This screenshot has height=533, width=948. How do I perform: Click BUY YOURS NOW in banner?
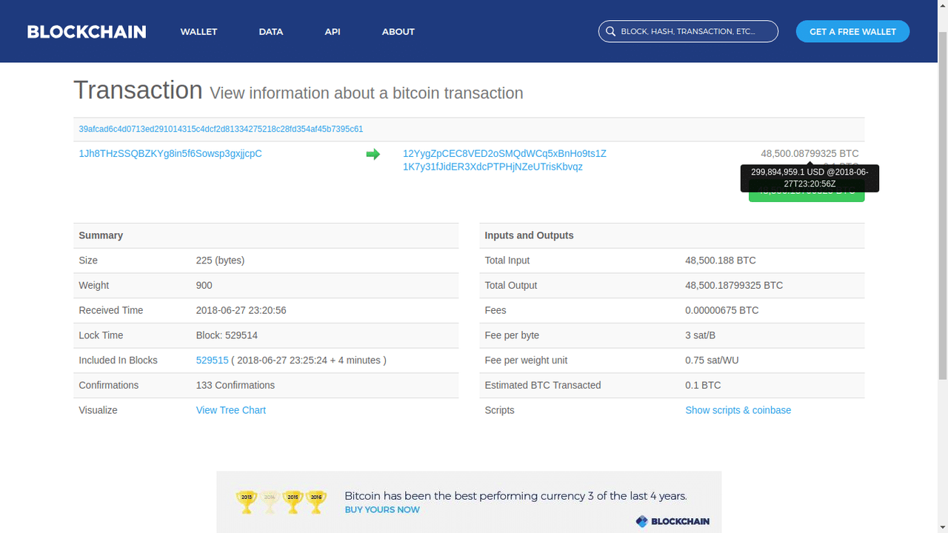click(382, 510)
